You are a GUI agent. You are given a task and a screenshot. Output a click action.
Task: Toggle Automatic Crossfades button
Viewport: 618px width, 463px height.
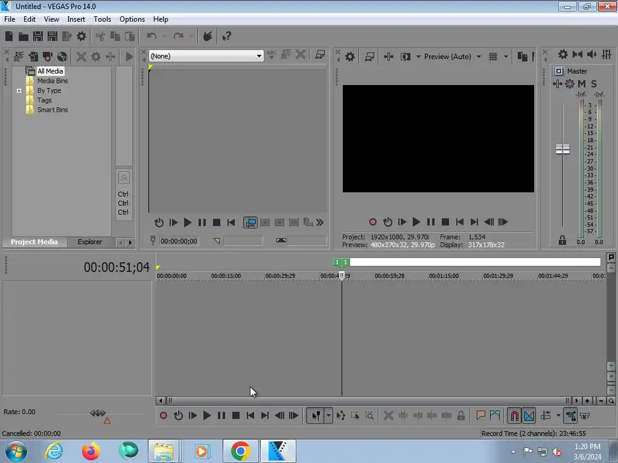click(529, 415)
